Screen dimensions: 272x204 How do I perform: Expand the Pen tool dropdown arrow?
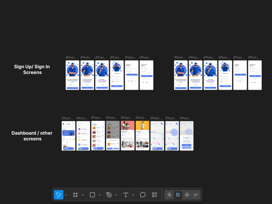116,195
